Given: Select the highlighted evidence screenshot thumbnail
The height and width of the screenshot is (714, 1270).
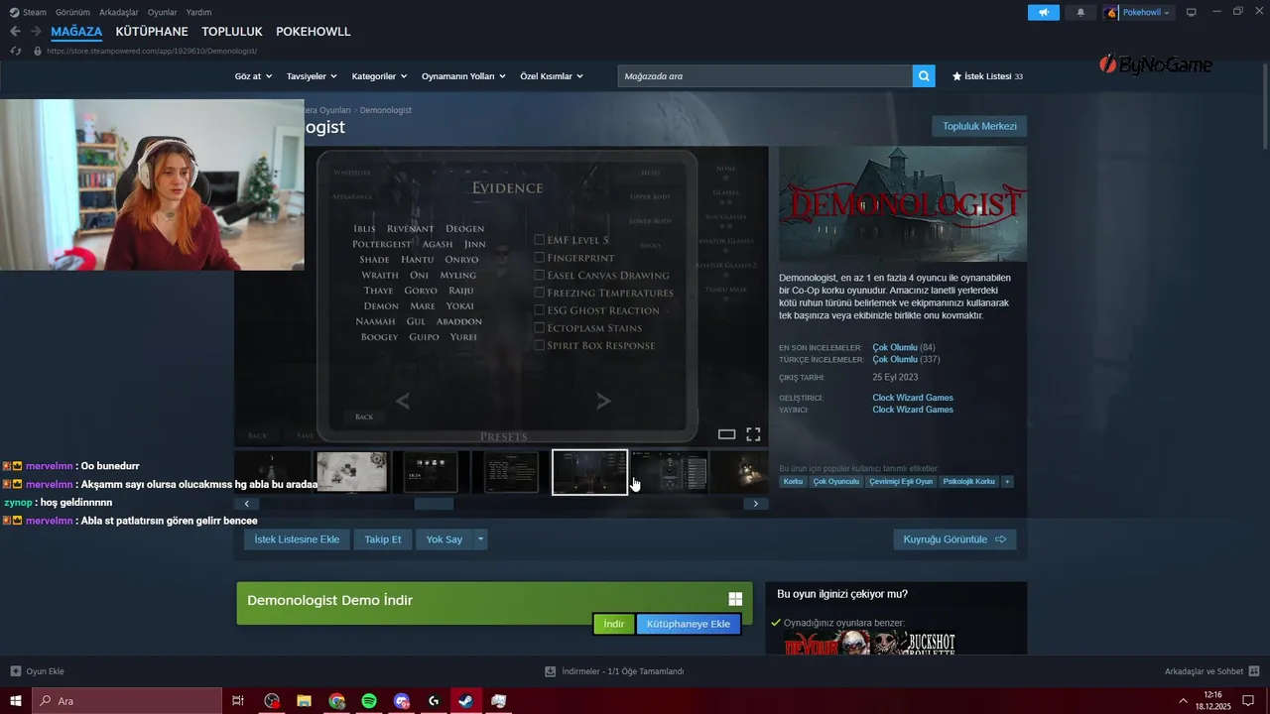Looking at the screenshot, I should pos(589,472).
